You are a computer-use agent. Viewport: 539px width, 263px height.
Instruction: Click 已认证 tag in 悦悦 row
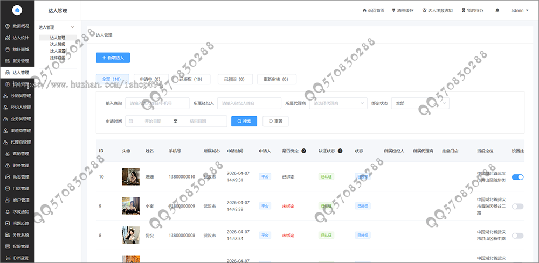tap(326, 236)
